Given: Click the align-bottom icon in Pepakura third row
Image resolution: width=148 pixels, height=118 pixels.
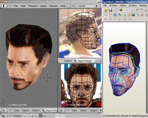Looking at the screenshot, I should pos(119,19).
